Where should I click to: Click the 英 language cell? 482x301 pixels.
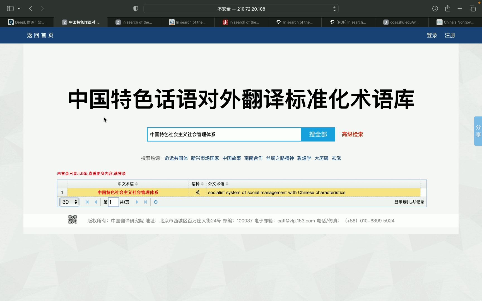[x=197, y=192]
